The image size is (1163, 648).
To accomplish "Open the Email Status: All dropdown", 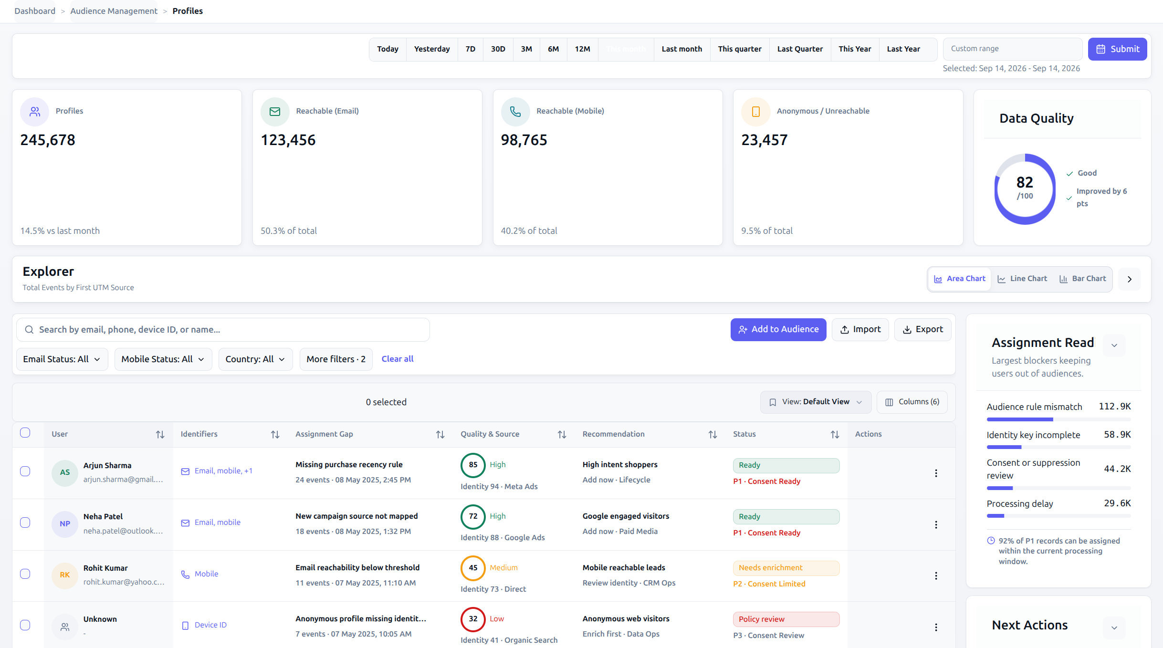I will [x=62, y=359].
